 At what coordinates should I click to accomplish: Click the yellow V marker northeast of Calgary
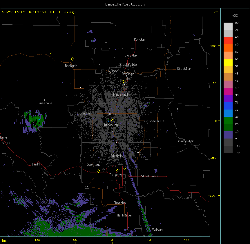click(124, 169)
